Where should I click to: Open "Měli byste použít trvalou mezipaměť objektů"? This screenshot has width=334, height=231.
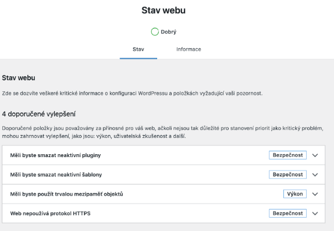(x=164, y=194)
